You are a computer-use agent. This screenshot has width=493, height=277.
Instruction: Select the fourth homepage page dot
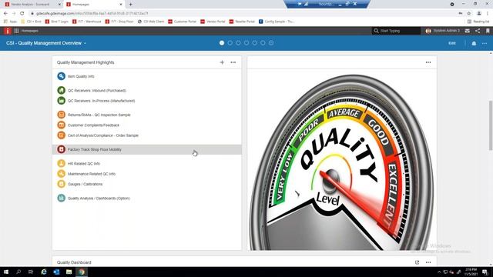pyautogui.click(x=246, y=43)
